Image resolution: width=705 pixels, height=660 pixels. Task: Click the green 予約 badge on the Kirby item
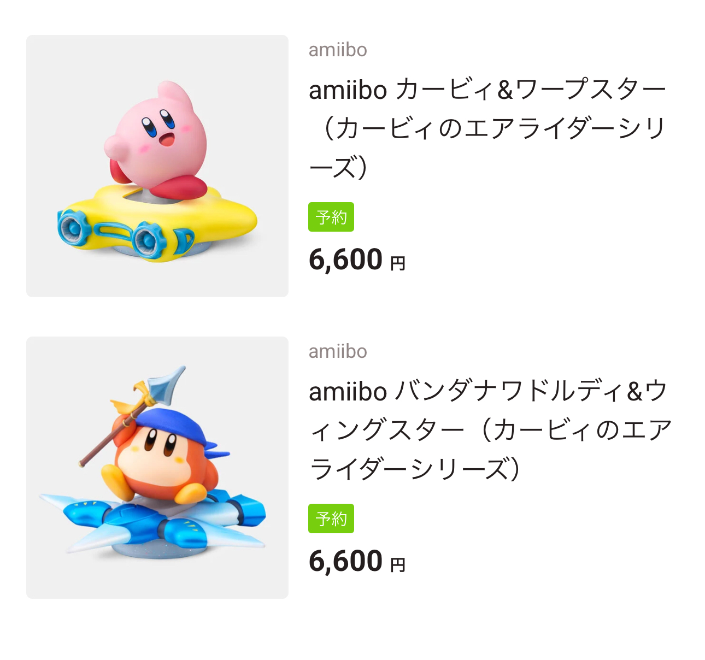(331, 217)
